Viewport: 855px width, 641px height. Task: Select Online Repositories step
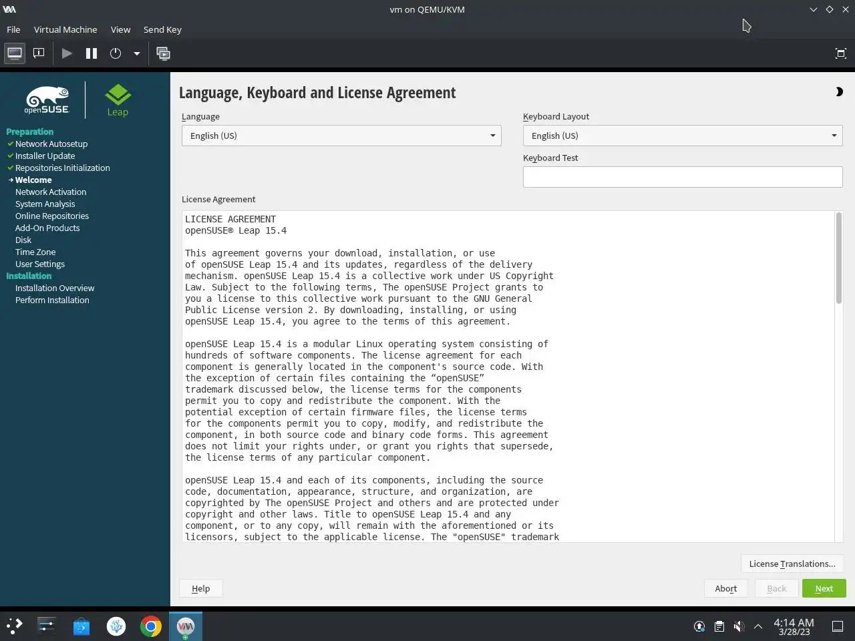coord(52,216)
